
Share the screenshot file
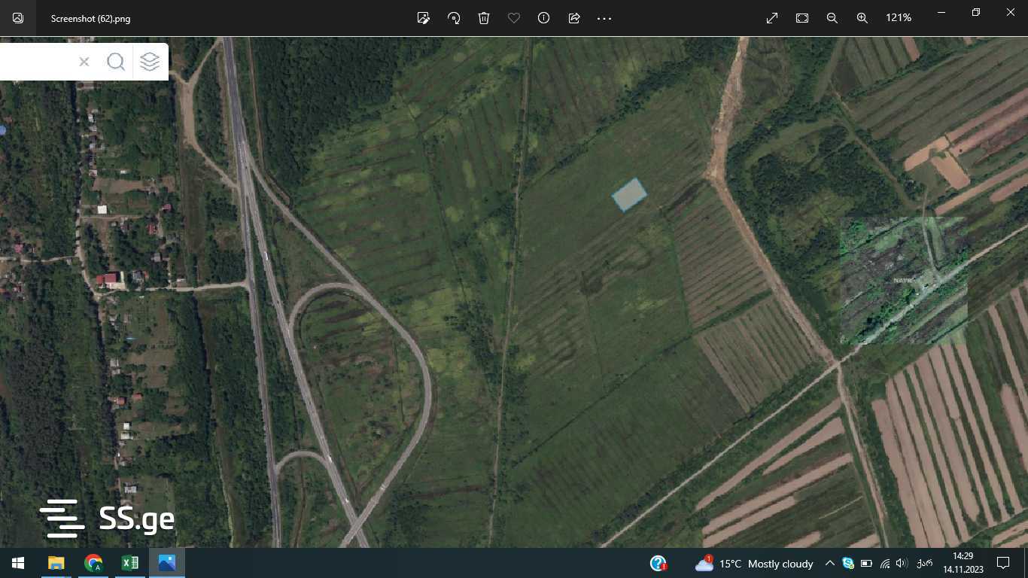point(574,18)
